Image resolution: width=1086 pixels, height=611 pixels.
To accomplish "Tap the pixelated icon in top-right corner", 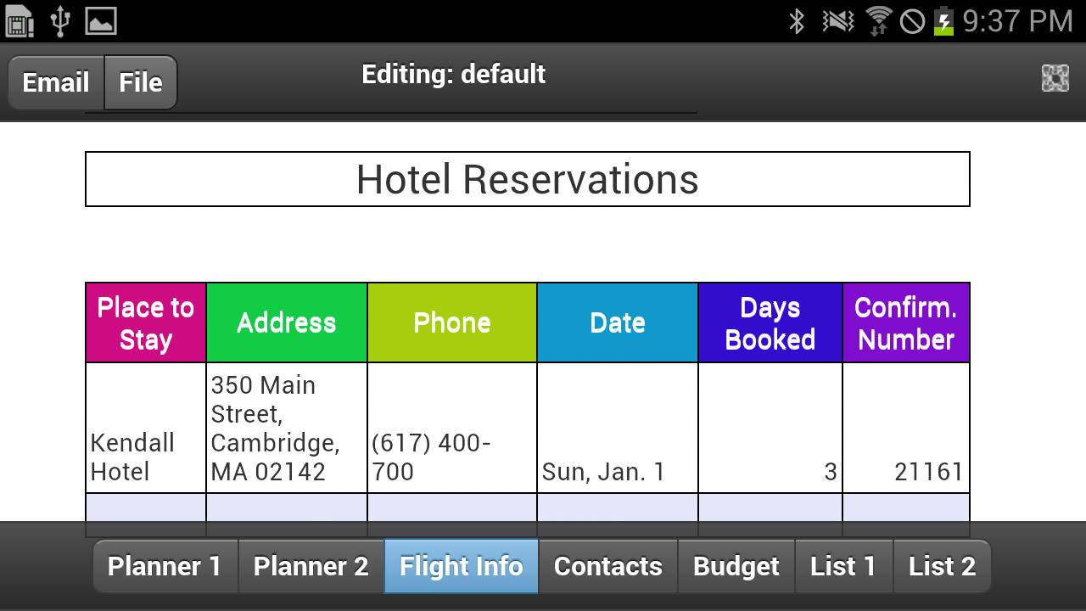I will [x=1055, y=78].
